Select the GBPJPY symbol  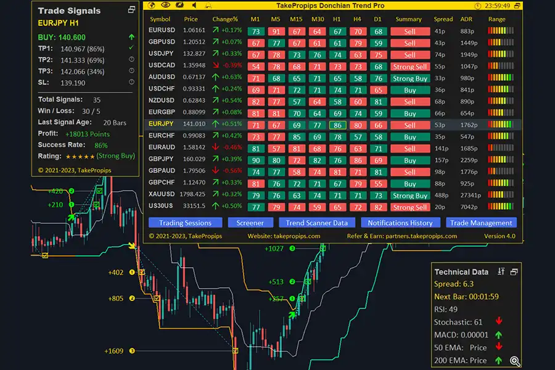(161, 159)
